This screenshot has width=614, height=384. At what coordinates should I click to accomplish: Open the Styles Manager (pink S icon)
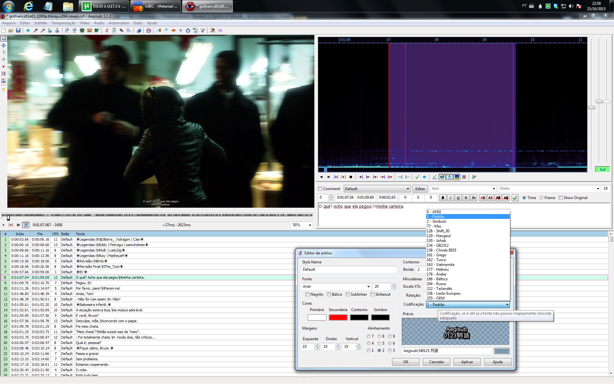pos(107,30)
